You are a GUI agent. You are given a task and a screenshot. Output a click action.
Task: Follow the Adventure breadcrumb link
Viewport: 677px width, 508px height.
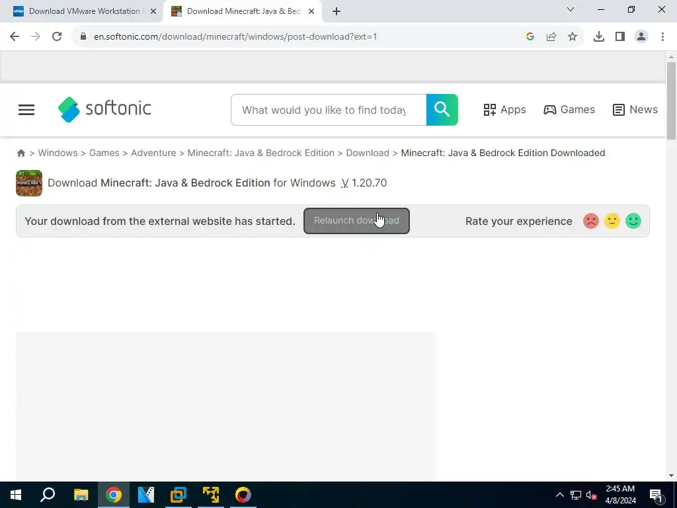tap(153, 153)
